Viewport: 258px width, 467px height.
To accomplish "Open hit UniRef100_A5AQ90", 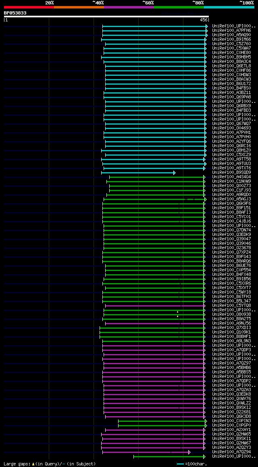I will click(x=231, y=35).
